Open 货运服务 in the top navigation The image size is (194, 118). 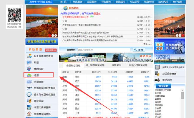point(92,2)
